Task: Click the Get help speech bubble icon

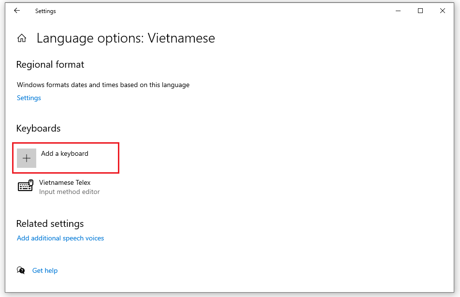Action: (21, 270)
